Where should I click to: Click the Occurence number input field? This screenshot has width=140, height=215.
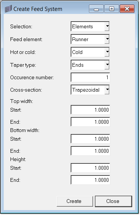pos(90,77)
